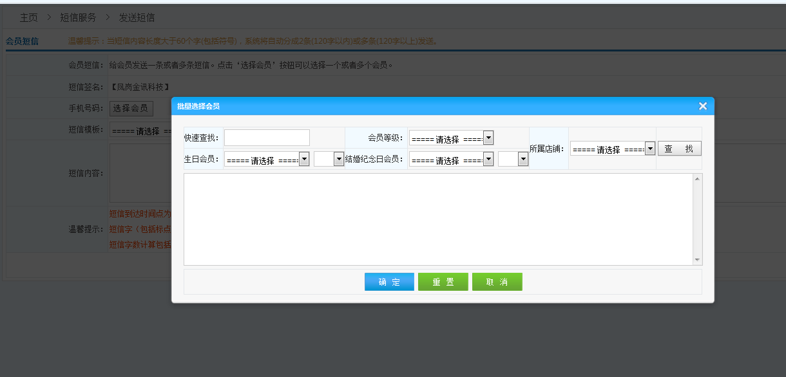Screen dimensions: 786x377
Task: Click the 快速查找 label
Action: click(x=202, y=138)
